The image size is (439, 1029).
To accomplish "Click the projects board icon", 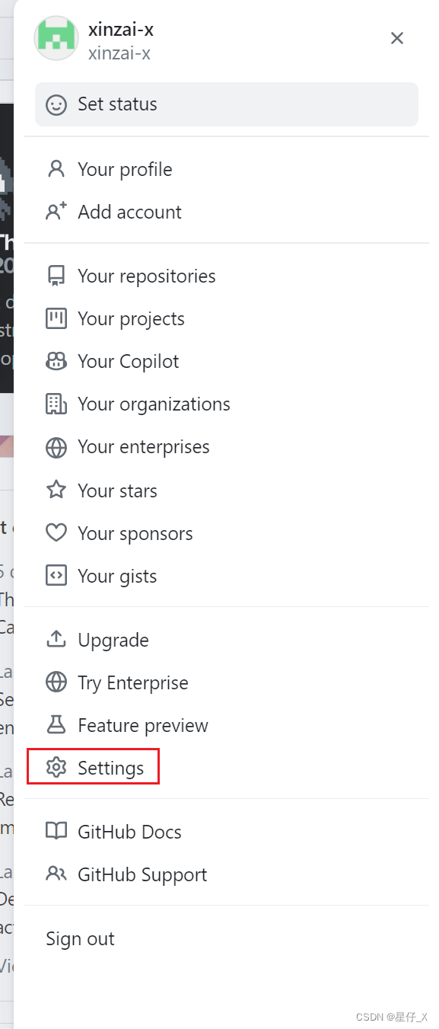I will [56, 318].
